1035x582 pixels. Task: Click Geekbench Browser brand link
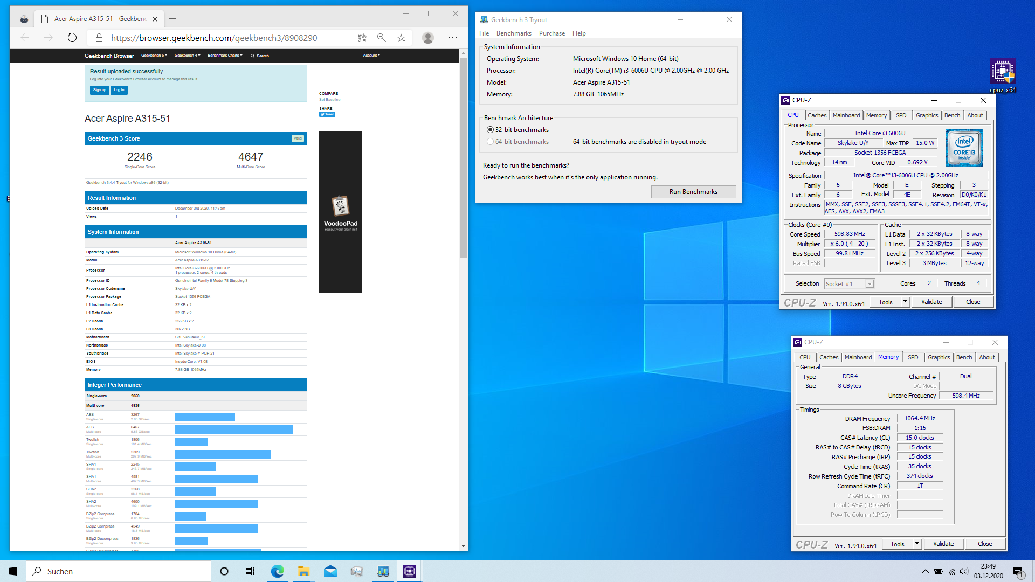click(109, 56)
